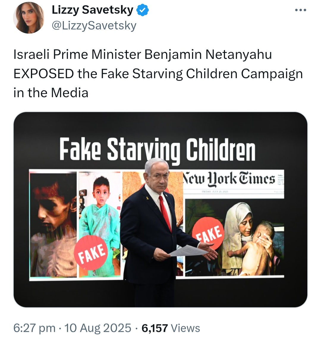The height and width of the screenshot is (339, 321).
Task: Click the 10 Aug 2025 date
Action: [x=98, y=328]
